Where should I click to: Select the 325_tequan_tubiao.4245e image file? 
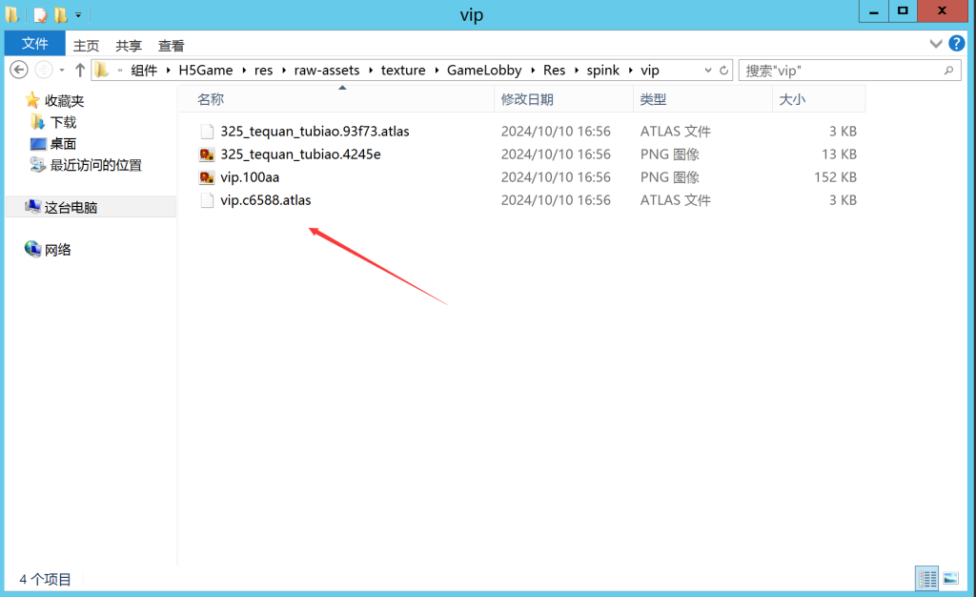click(x=300, y=154)
